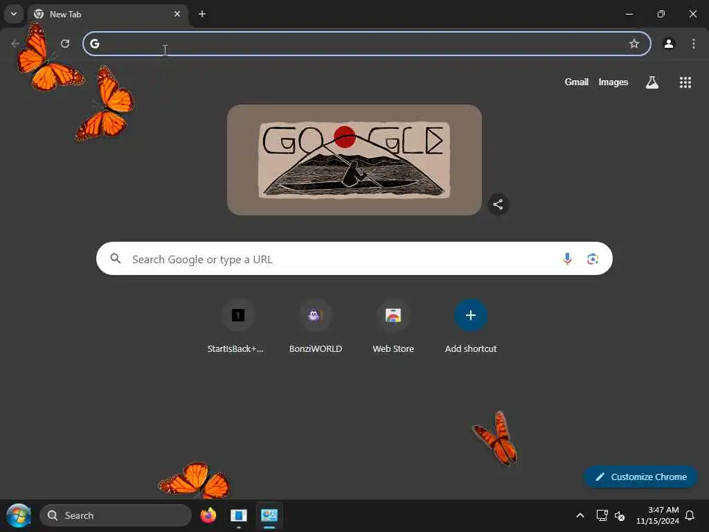Launch Firefox from the taskbar
Screen dimensions: 709x532
[x=208, y=515]
